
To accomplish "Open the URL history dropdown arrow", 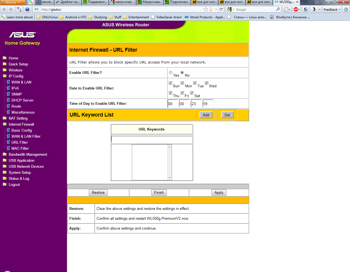I will tap(216, 9).
